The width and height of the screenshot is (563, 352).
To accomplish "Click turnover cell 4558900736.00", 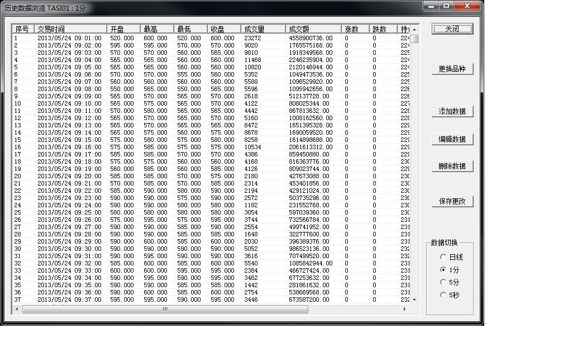I will (311, 38).
